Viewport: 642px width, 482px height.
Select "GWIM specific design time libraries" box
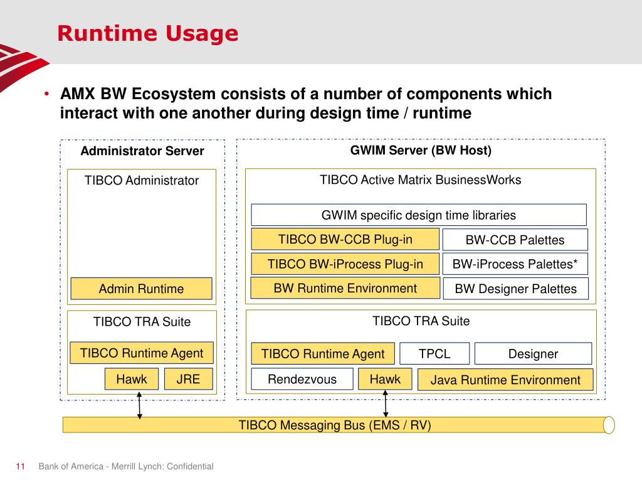[418, 215]
